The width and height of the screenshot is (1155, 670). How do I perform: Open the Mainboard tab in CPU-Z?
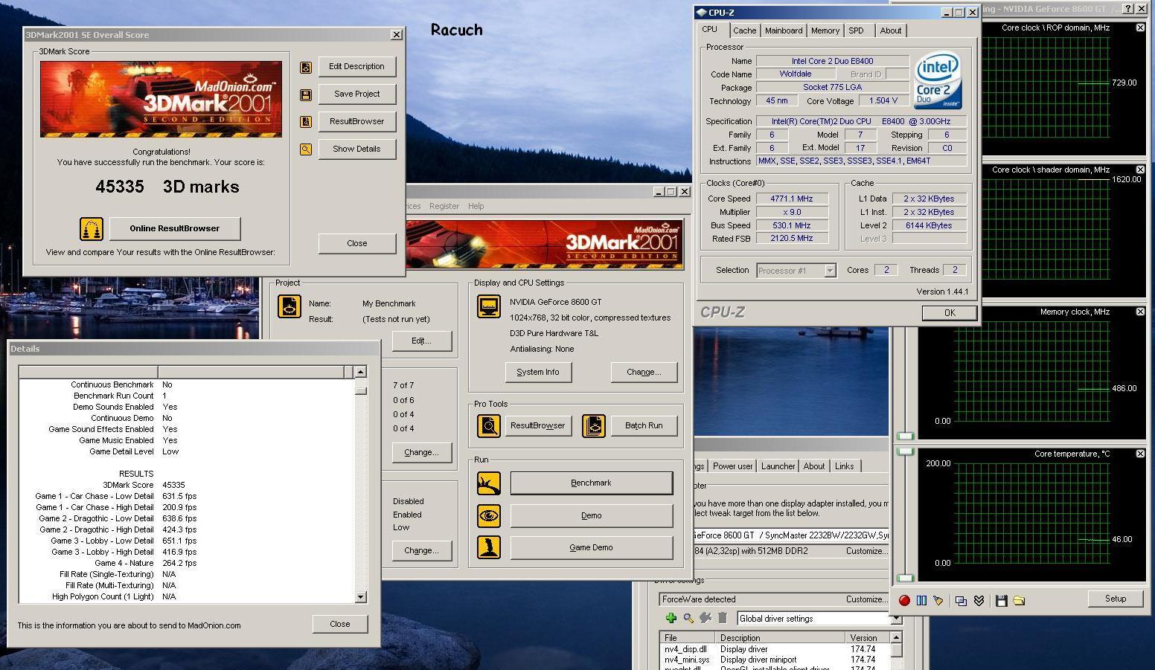point(784,30)
